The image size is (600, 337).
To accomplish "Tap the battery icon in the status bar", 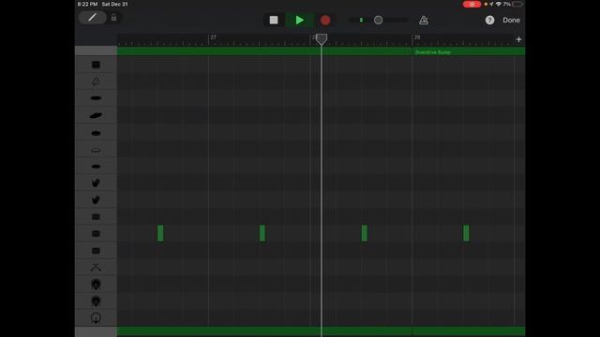I will tap(517, 4).
